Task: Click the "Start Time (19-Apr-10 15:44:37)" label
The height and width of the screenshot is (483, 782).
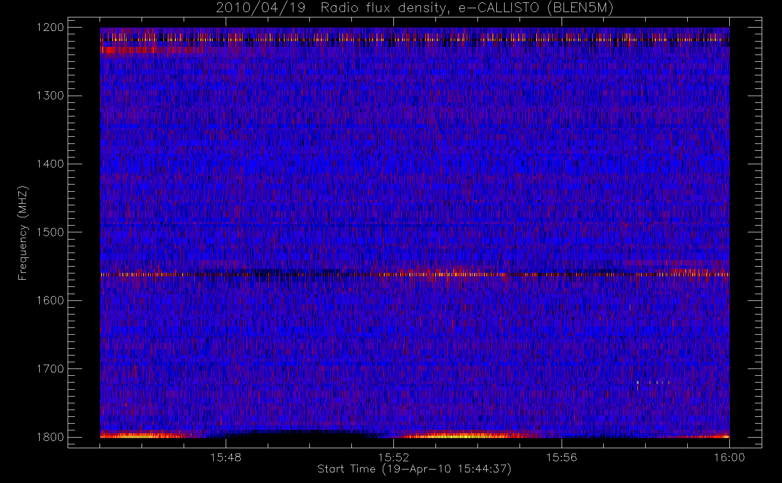Action: [414, 469]
